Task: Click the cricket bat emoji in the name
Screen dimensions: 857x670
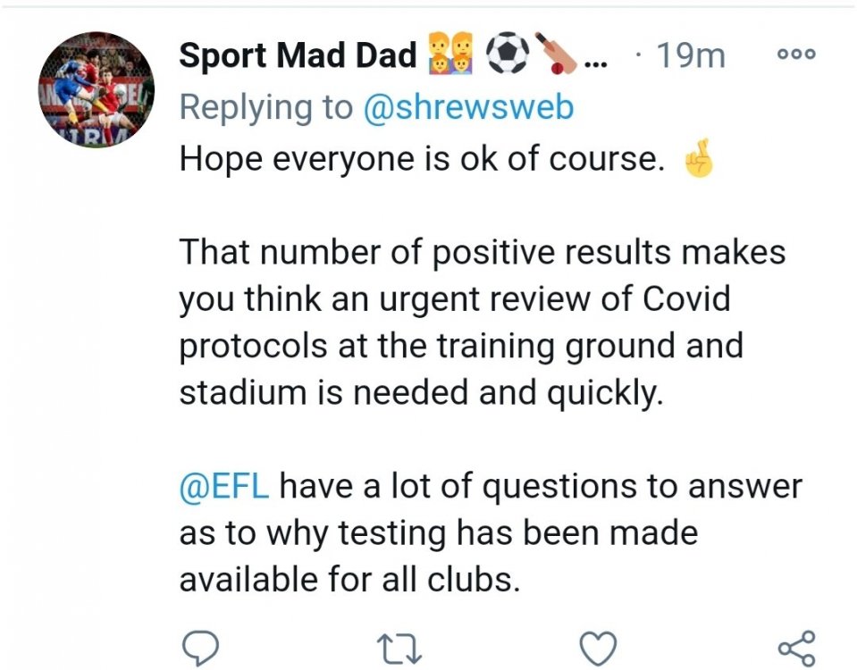Action: [x=555, y=55]
